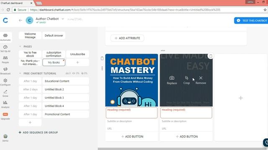The width and height of the screenshot is (268, 150).
Task: Open the Broadcast sidebar section
Action: (x=5, y=71)
